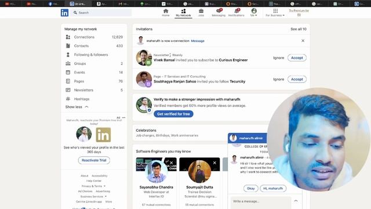Ignore the Tecurity page invitation
The width and height of the screenshot is (371, 209).
tap(278, 79)
